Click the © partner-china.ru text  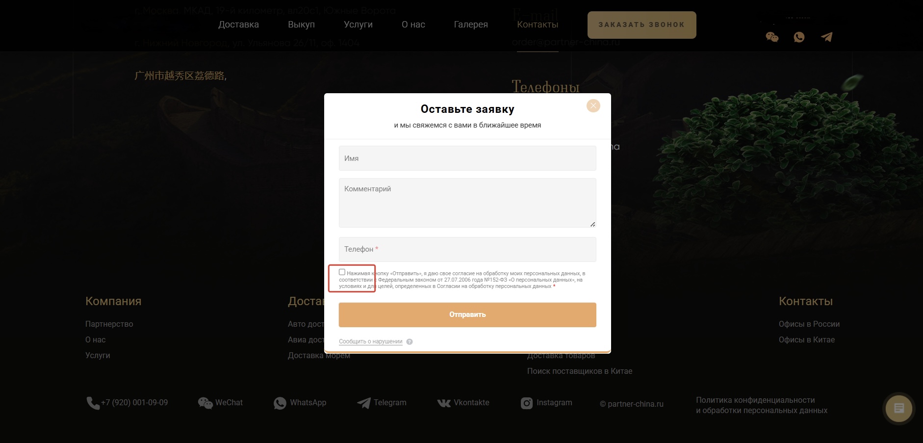[632, 404]
